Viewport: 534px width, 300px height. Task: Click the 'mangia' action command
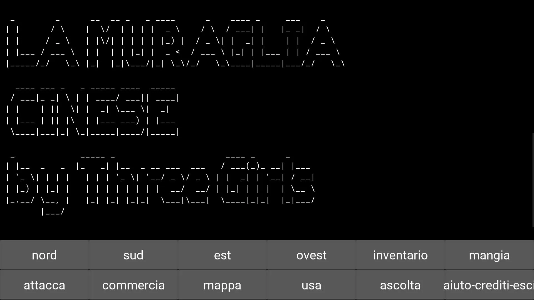click(x=489, y=255)
